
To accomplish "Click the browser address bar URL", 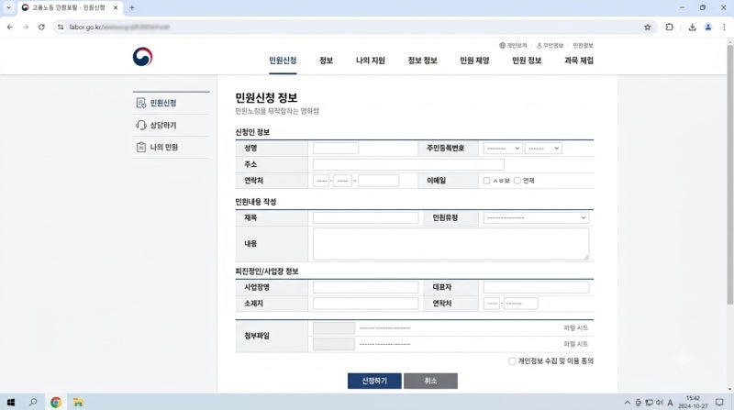I will [119, 28].
